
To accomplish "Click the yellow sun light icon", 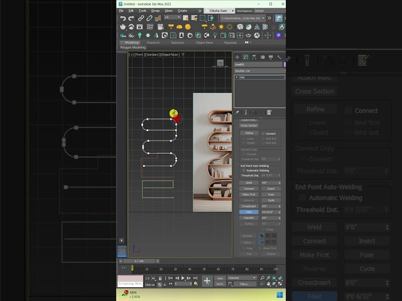I will (x=221, y=27).
